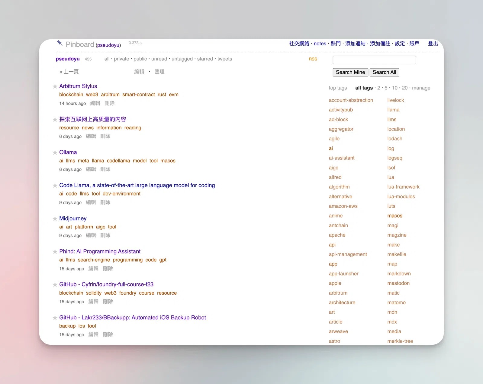Select ios tag under BBackupp bookmark
Screen dimensions: 483x384
pos(82,326)
